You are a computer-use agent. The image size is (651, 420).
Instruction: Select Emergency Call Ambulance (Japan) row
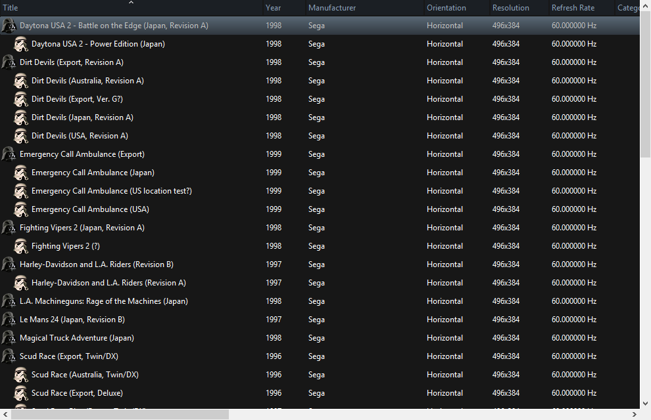(320, 173)
